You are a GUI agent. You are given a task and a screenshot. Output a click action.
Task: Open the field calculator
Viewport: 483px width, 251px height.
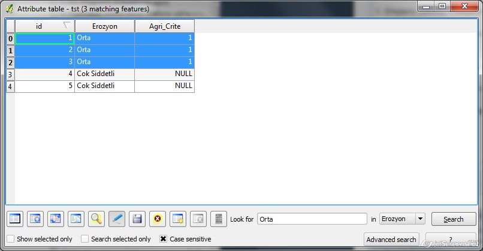pyautogui.click(x=219, y=219)
